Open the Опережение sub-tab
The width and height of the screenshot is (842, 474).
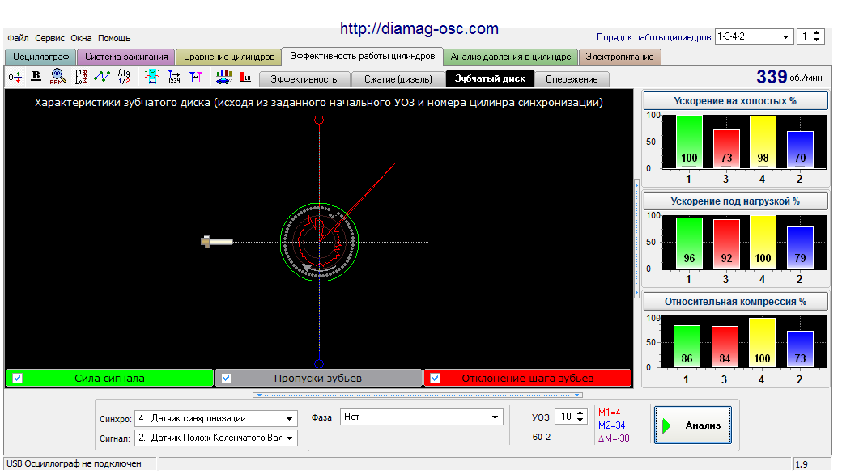click(x=572, y=79)
